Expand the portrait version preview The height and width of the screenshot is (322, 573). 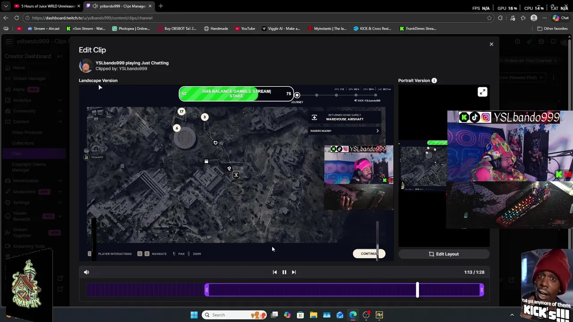[482, 92]
